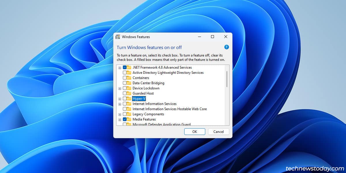Click the Active Directory Lightweight folder icon

point(129,73)
